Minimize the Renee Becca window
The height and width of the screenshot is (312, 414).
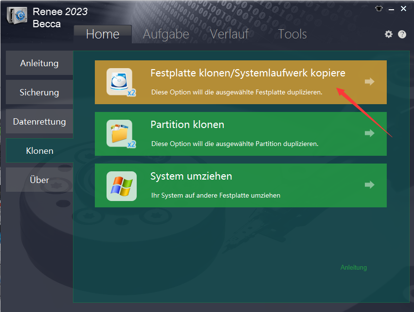point(391,9)
